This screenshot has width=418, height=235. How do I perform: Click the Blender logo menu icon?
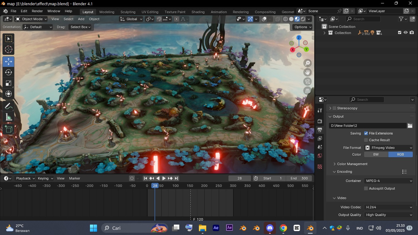(5, 11)
